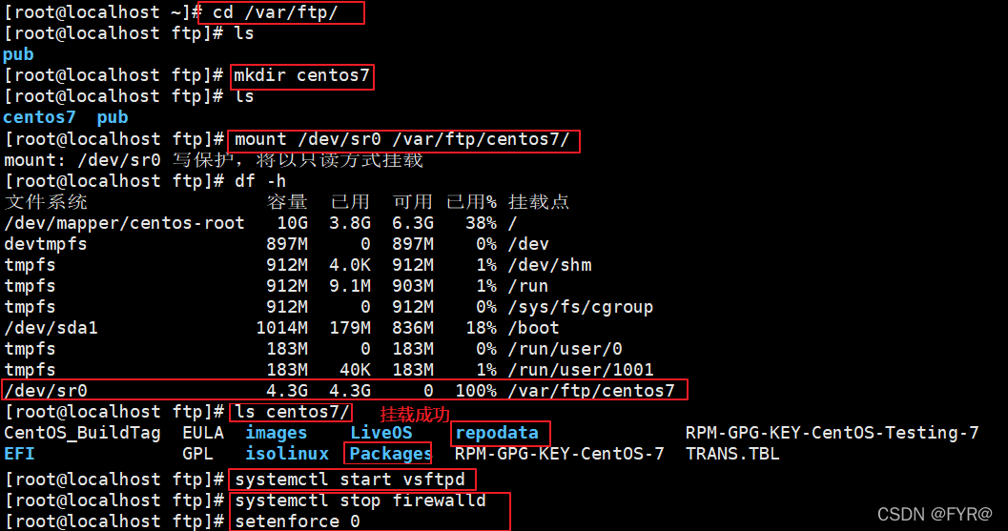Click the 'df -h' command text
This screenshot has height=531, width=1008.
point(260,181)
